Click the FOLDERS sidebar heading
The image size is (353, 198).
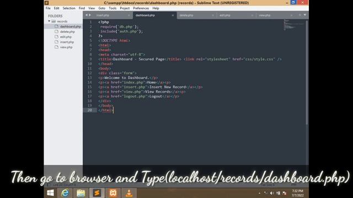(x=55, y=16)
